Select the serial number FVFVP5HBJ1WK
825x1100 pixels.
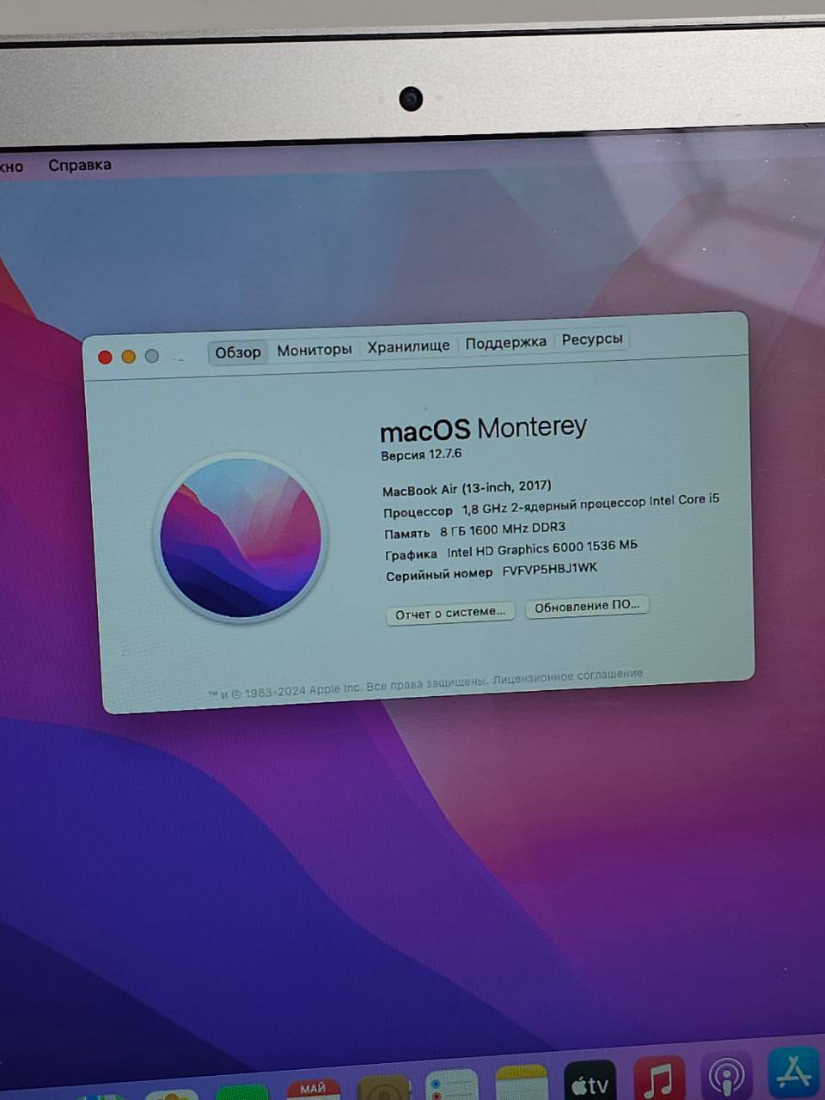[550, 570]
